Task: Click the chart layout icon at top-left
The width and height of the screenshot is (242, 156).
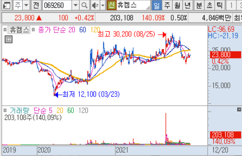Action: point(7,6)
